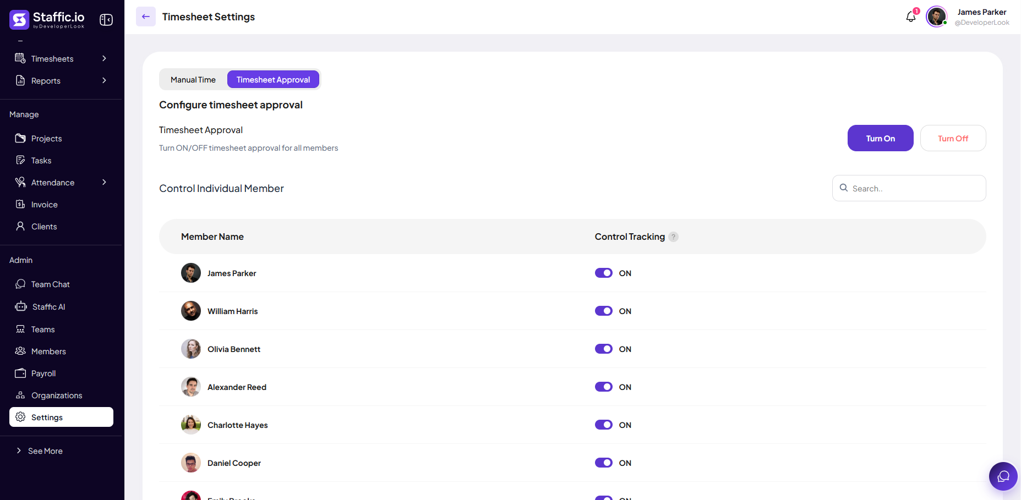Click the search magnifier icon

coord(844,188)
